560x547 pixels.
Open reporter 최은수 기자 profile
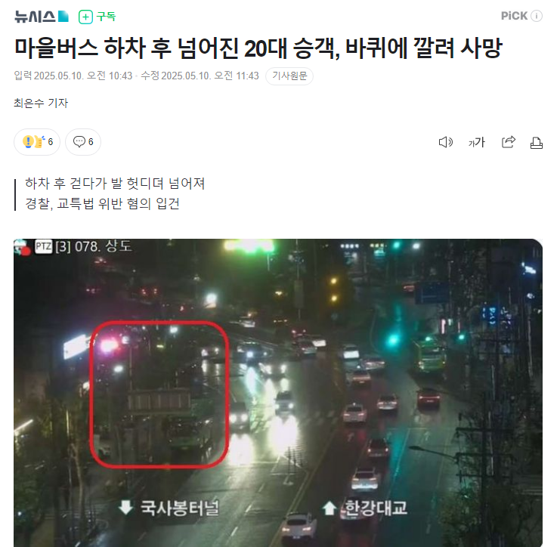pos(41,103)
